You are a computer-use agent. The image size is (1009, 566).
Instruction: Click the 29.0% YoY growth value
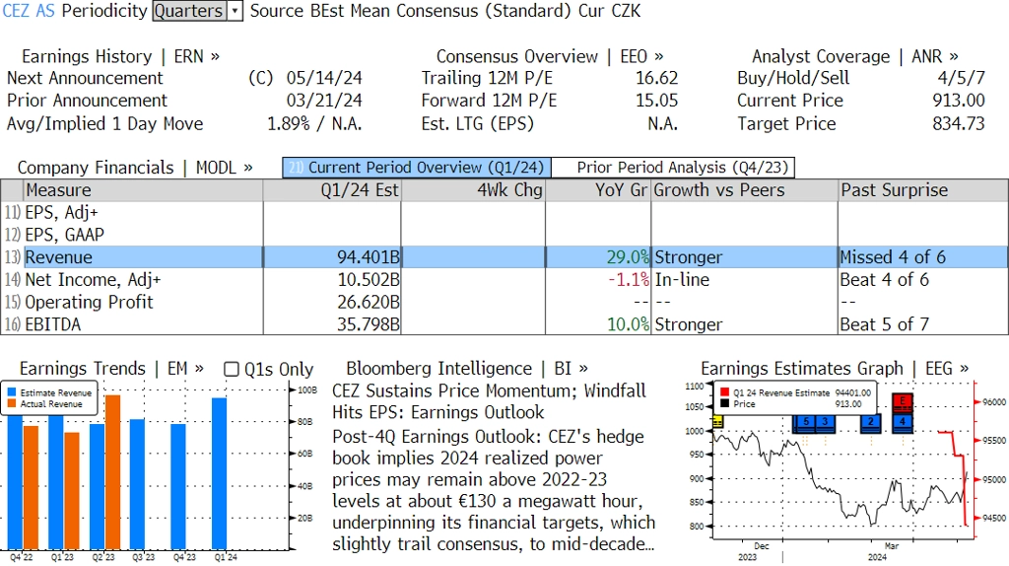click(628, 257)
